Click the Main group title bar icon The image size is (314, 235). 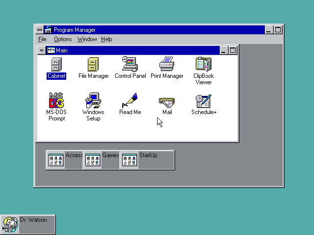[x=51, y=50]
